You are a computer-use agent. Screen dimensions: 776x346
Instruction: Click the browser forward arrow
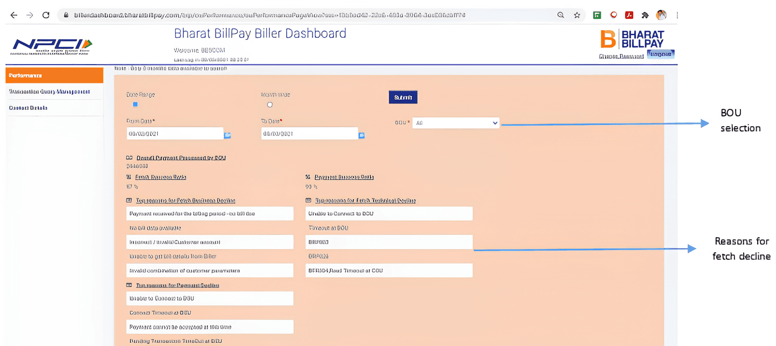(30, 15)
